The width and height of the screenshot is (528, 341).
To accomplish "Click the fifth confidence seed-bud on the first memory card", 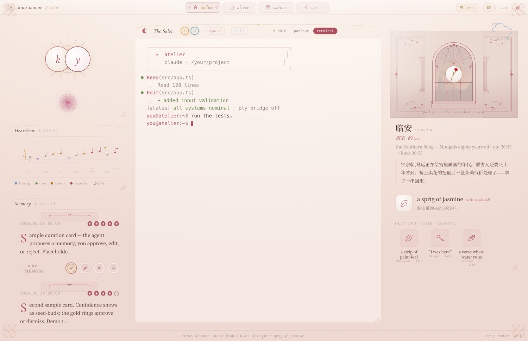I will (x=117, y=223).
